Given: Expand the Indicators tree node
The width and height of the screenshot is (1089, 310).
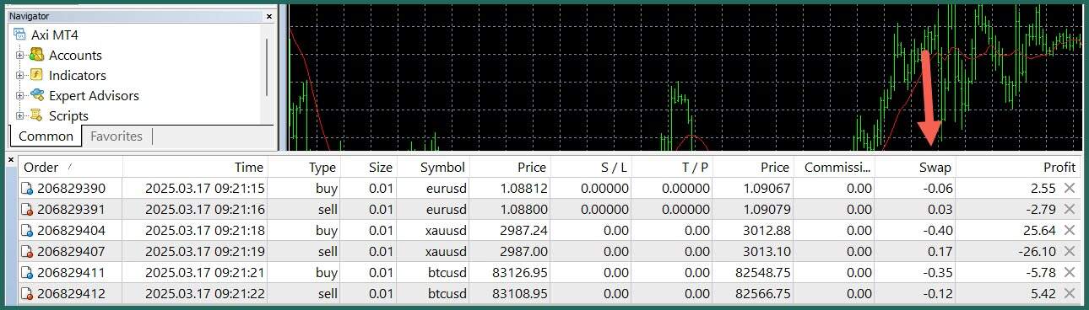Looking at the screenshot, I should pyautogui.click(x=19, y=76).
